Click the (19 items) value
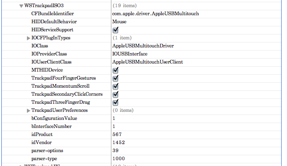287x166 pixels. (x=125, y=5)
